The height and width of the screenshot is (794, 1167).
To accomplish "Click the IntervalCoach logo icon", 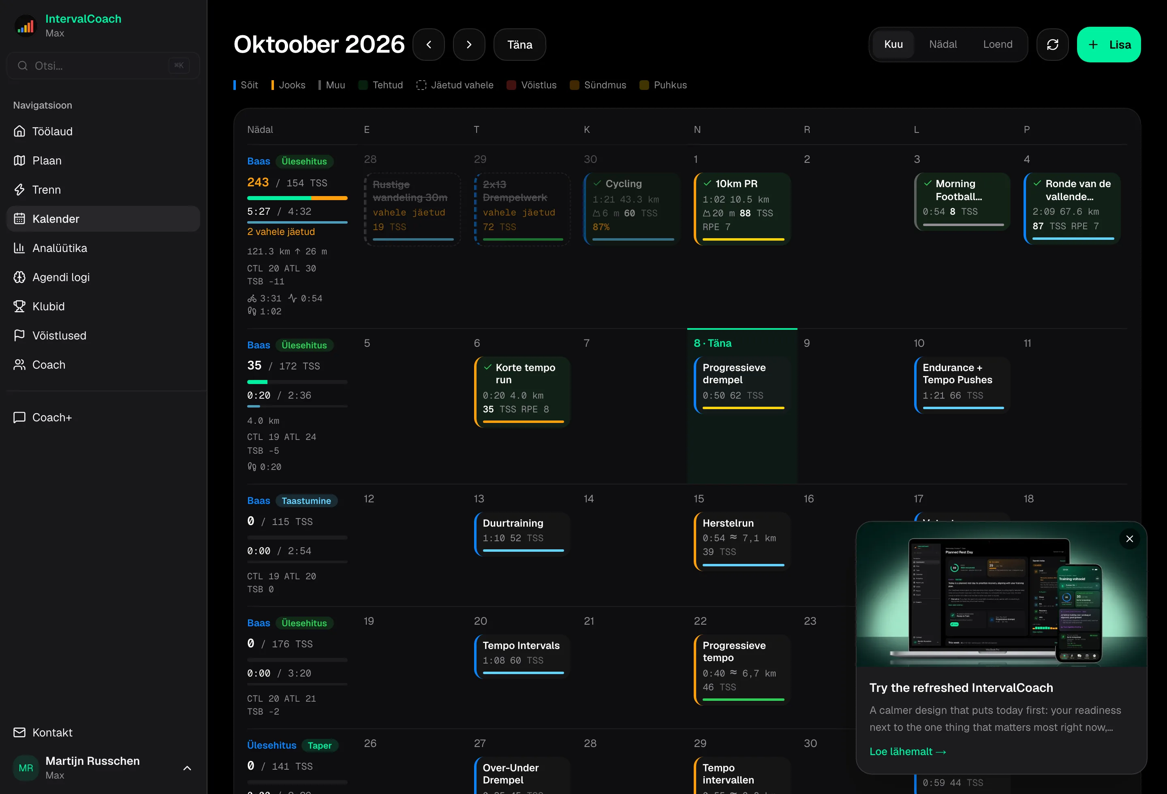I will click(x=26, y=26).
